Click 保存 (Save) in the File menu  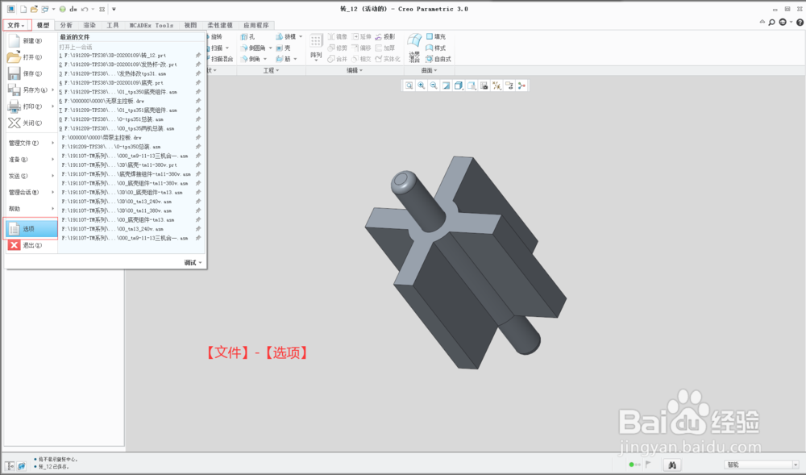coord(31,73)
